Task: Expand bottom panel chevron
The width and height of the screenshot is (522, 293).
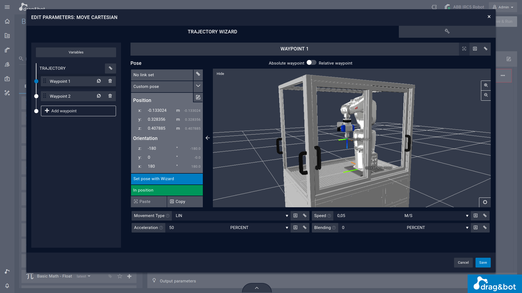Action: [257, 288]
